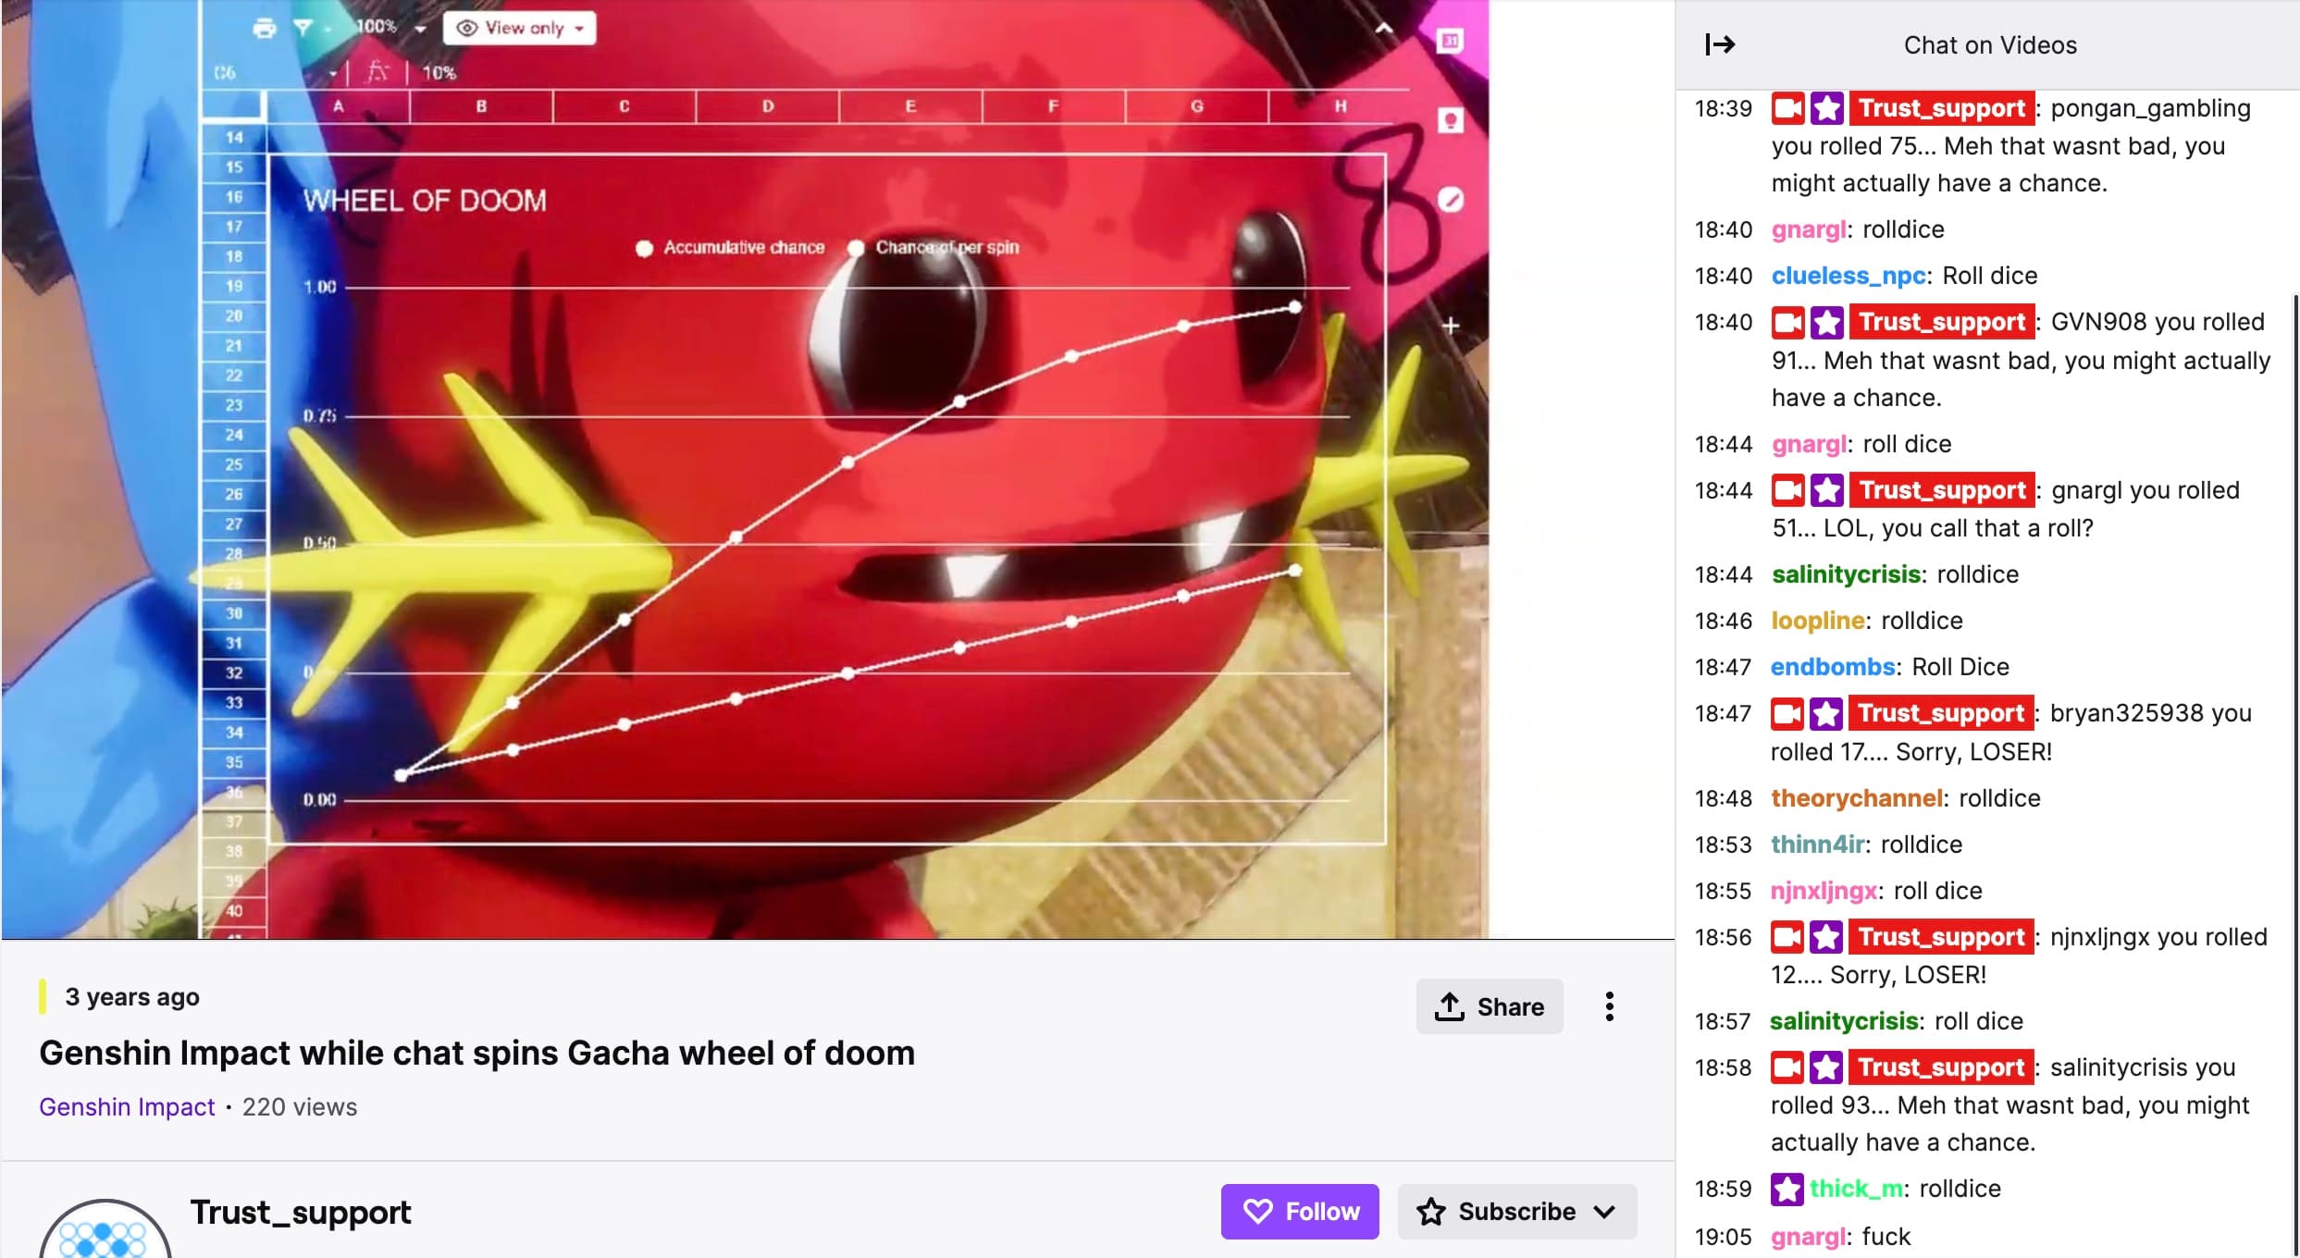2300x1258 pixels.
Task: Click username thinn4ir in chat
Action: point(1817,845)
